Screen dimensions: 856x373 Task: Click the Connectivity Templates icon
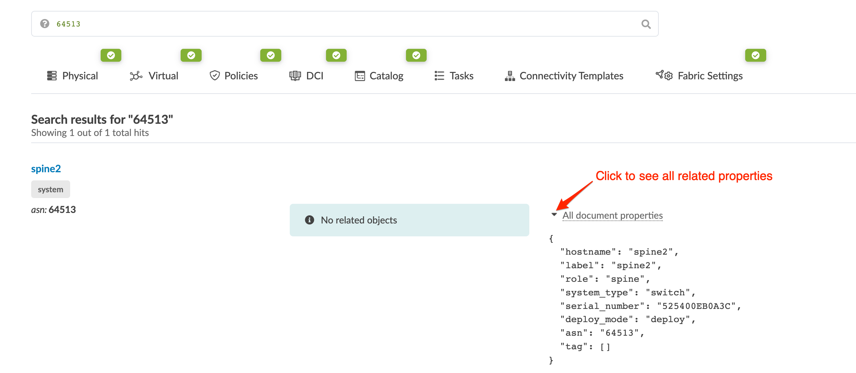(x=509, y=76)
